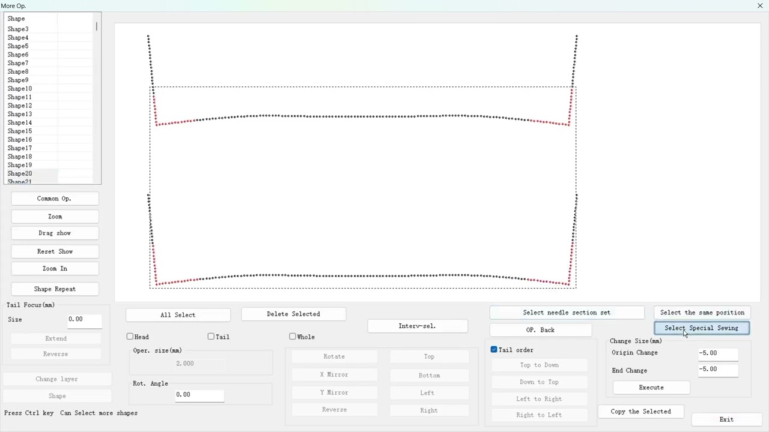This screenshot has height=432, width=769.
Task: Enable the Tail checkbox
Action: (211, 337)
